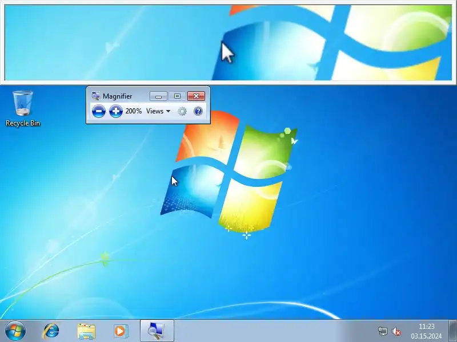Open Windows Explorer folder on taskbar
The height and width of the screenshot is (342, 457).
[86, 331]
